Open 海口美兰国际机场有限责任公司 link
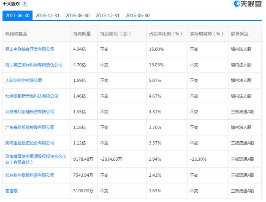Image resolution: width=266 pixels, height=202 pixels. [34, 65]
